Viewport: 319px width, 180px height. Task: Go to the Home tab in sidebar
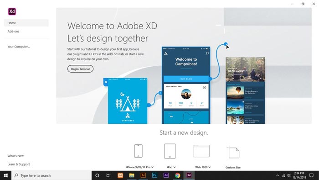click(x=26, y=23)
